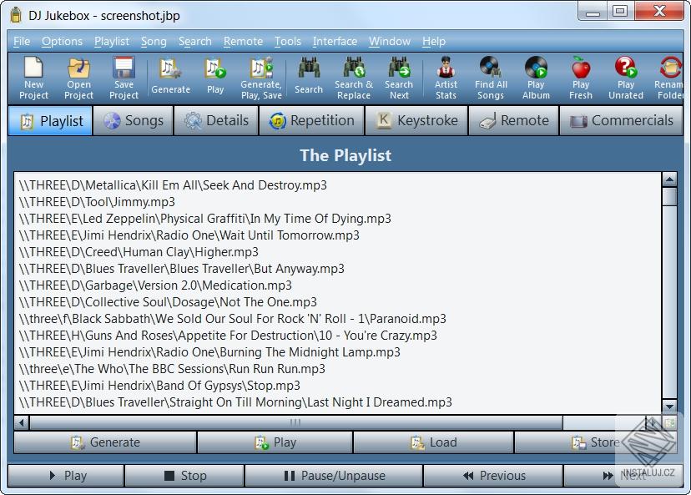The image size is (691, 495).
Task: Activate Play Fresh
Action: pos(581,78)
